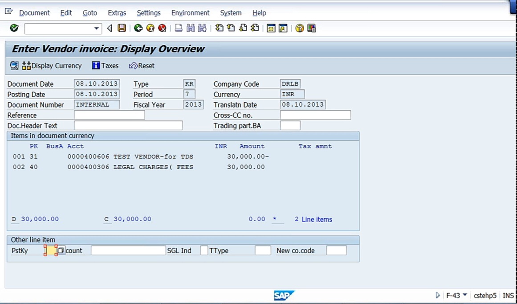Click the '2 Line items' text
Viewport: 517px width, 304px height.
click(x=313, y=220)
